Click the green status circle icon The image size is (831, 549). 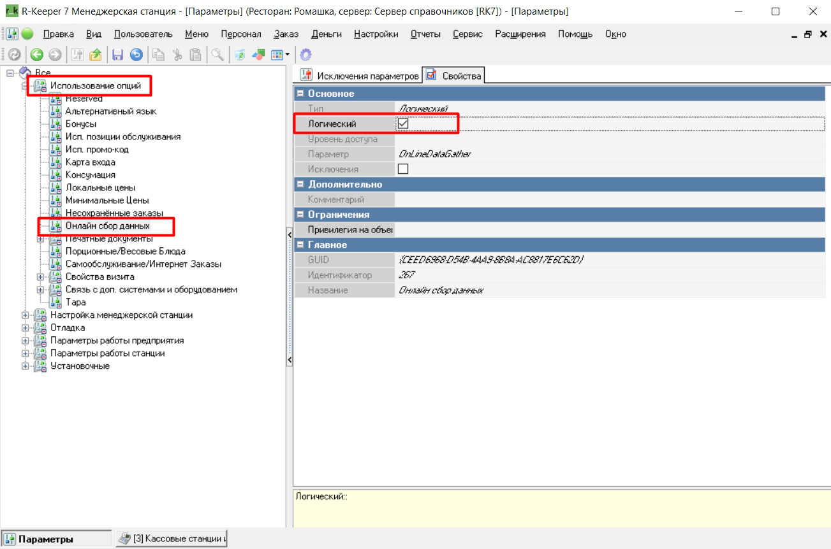click(x=27, y=34)
